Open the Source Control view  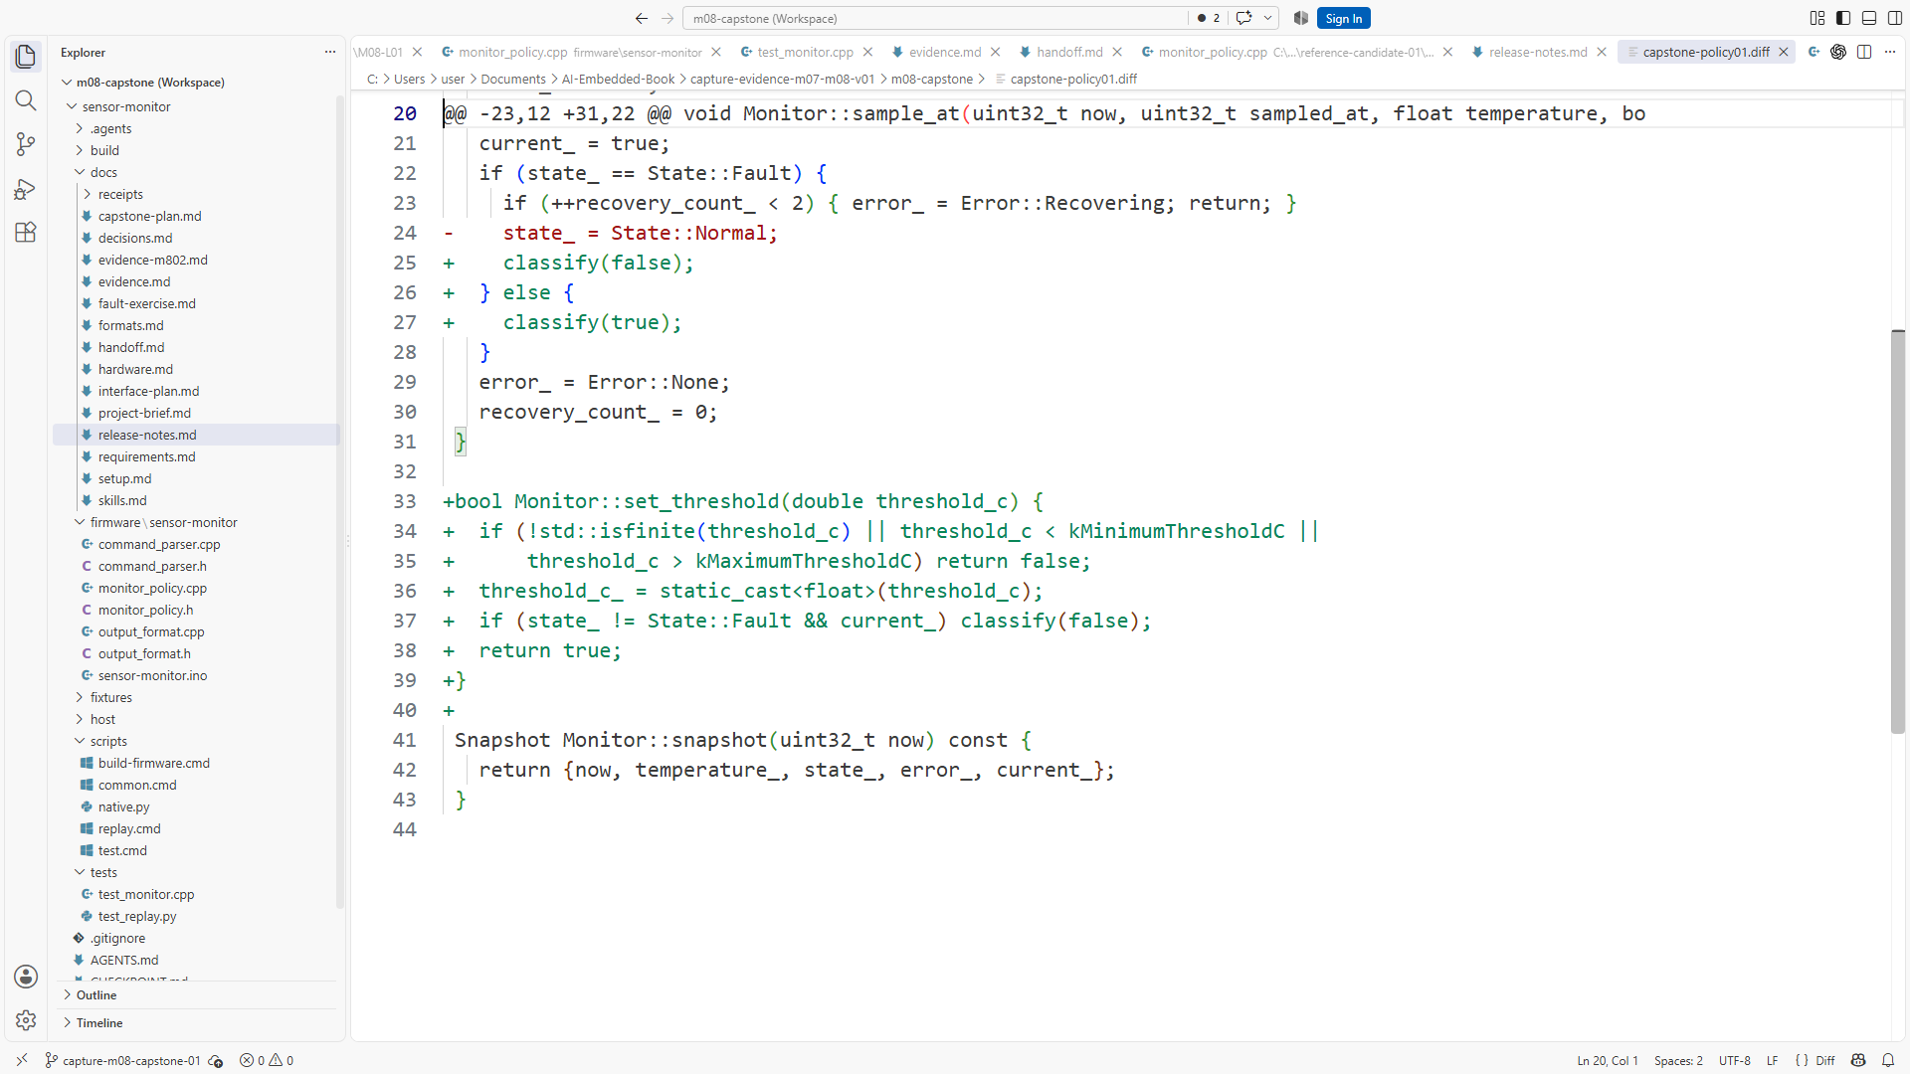click(26, 144)
